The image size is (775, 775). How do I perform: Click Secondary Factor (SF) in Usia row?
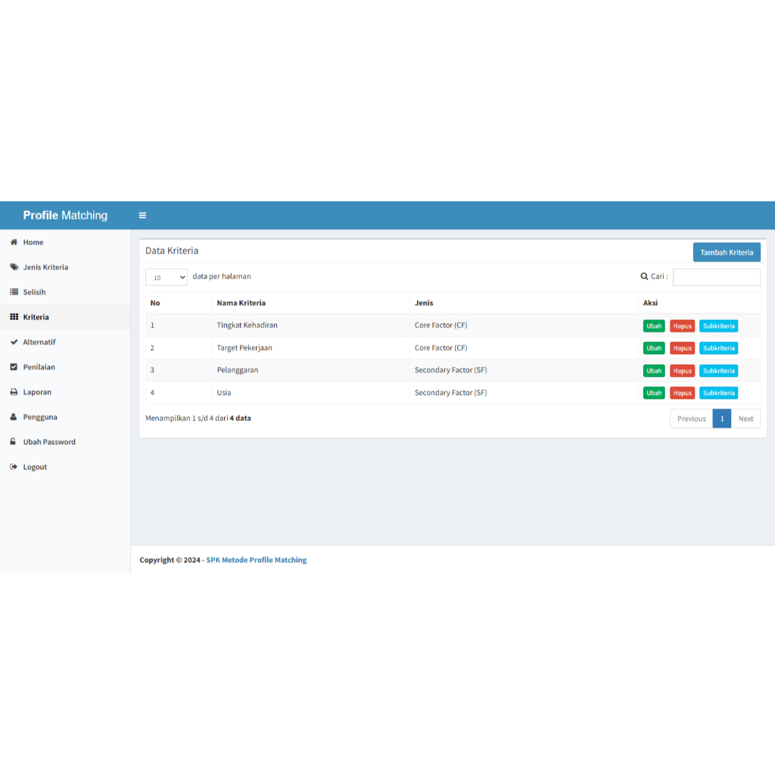click(x=451, y=393)
